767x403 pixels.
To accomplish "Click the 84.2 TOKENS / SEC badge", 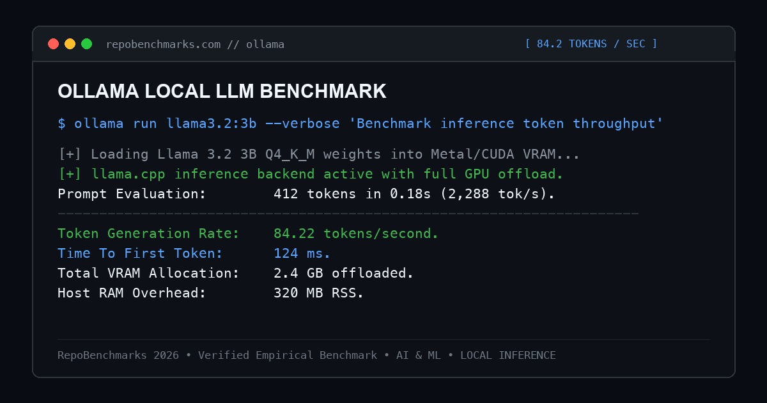I will point(591,43).
